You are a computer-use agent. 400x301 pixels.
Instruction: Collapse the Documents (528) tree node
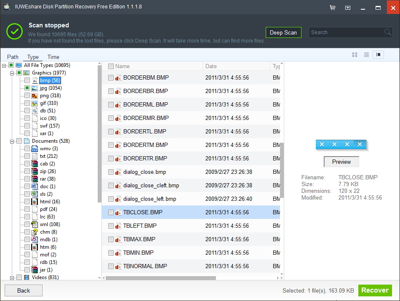click(12, 141)
